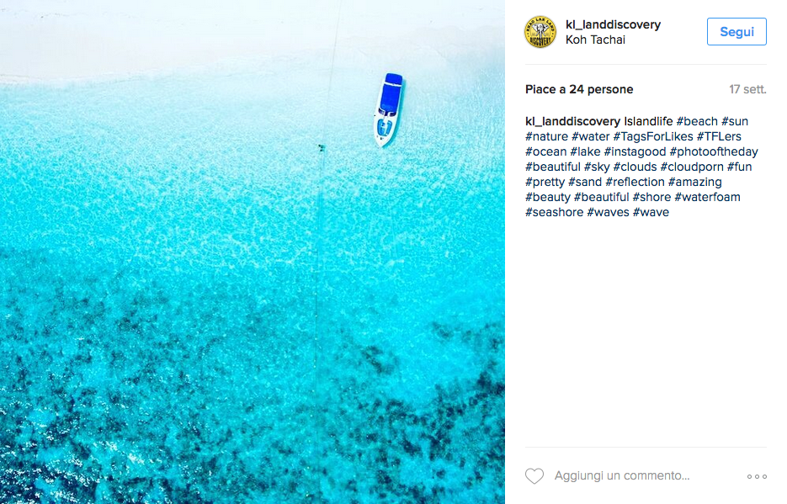Screen dimensions: 787x504
Task: Open the #waterfoam hashtag
Action: pyautogui.click(x=707, y=197)
